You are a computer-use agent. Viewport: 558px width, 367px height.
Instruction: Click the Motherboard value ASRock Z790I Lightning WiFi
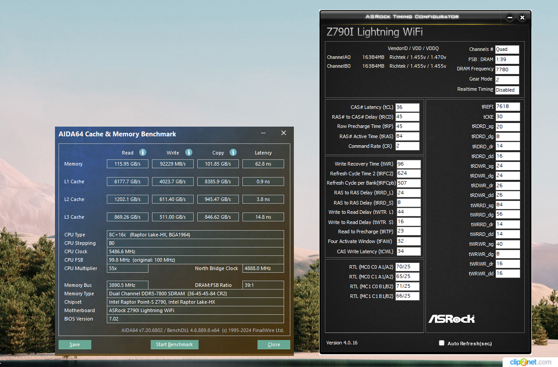pyautogui.click(x=195, y=310)
